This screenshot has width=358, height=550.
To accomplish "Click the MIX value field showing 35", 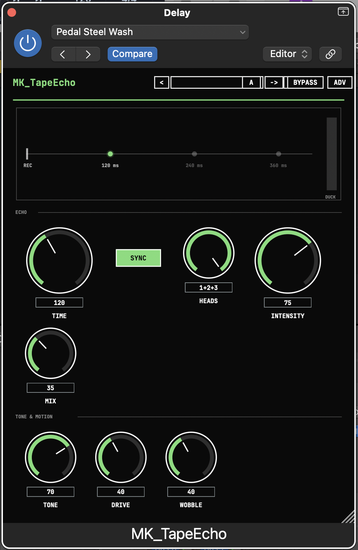I will click(51, 388).
